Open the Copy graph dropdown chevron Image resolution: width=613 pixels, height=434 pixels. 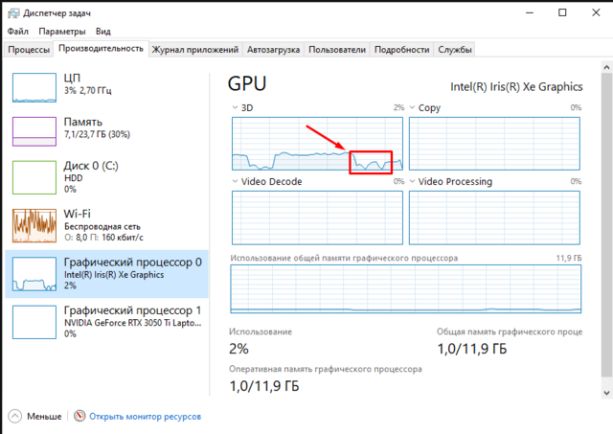click(413, 108)
